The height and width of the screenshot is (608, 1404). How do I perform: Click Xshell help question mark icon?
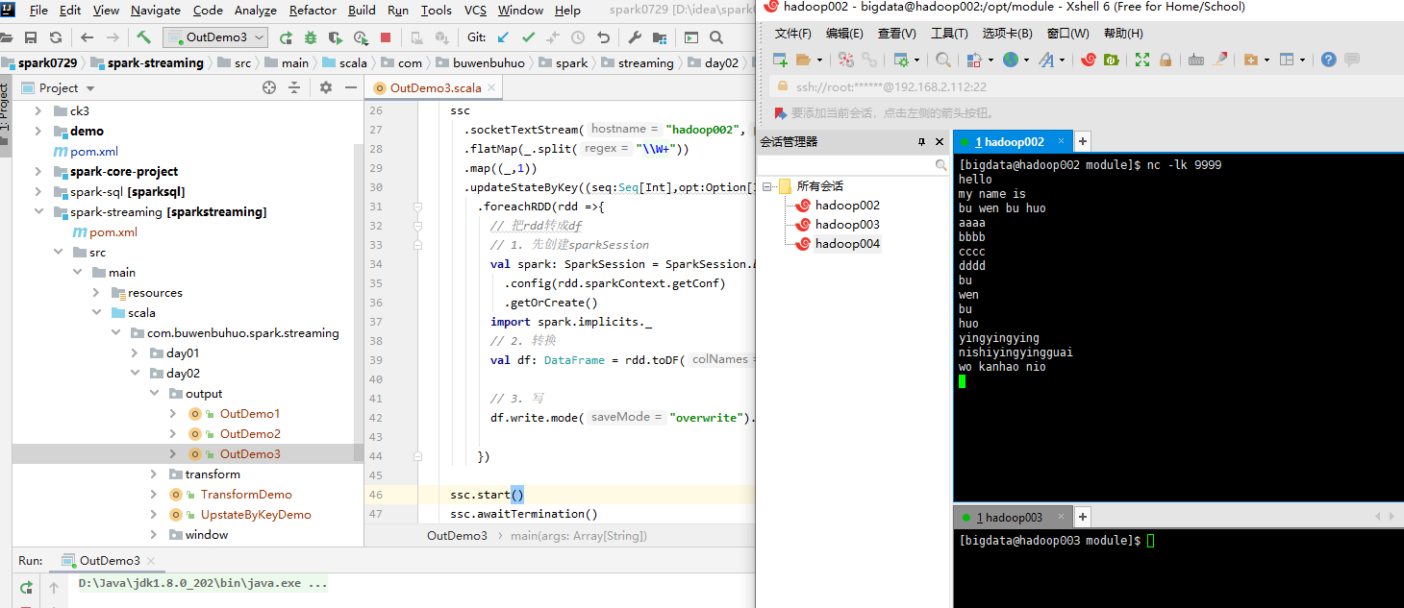[1328, 60]
